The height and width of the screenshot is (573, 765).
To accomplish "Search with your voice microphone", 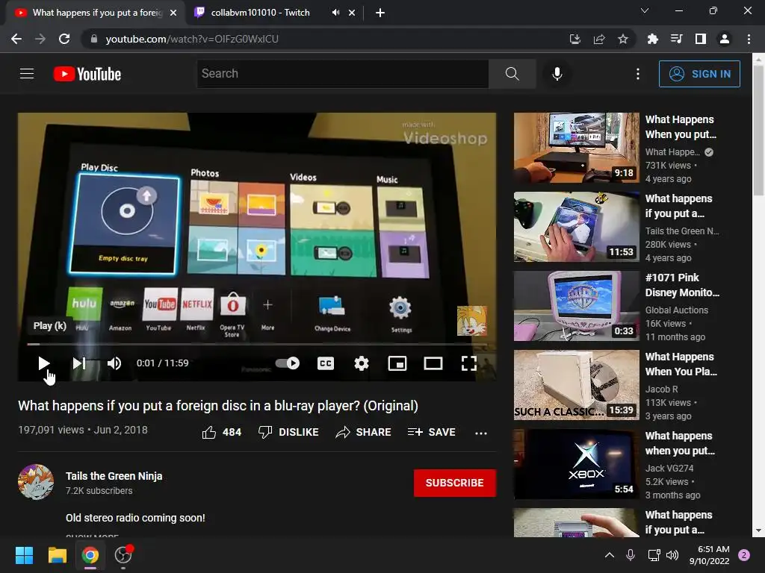I will point(557,74).
